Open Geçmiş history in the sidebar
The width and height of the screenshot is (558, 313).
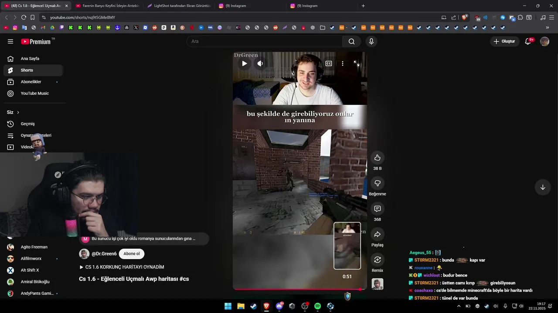(33, 124)
